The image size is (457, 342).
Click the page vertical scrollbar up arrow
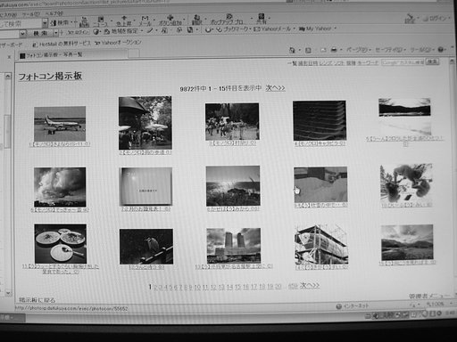[x=453, y=62]
